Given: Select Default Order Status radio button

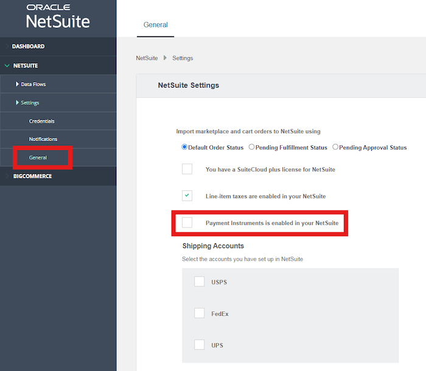Looking at the screenshot, I should [x=184, y=147].
